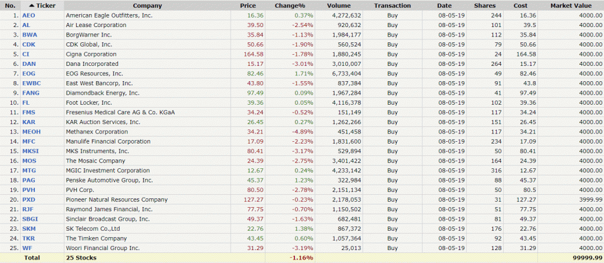The width and height of the screenshot is (604, 263).
Task: Click total market value 99999.99
Action: click(589, 258)
